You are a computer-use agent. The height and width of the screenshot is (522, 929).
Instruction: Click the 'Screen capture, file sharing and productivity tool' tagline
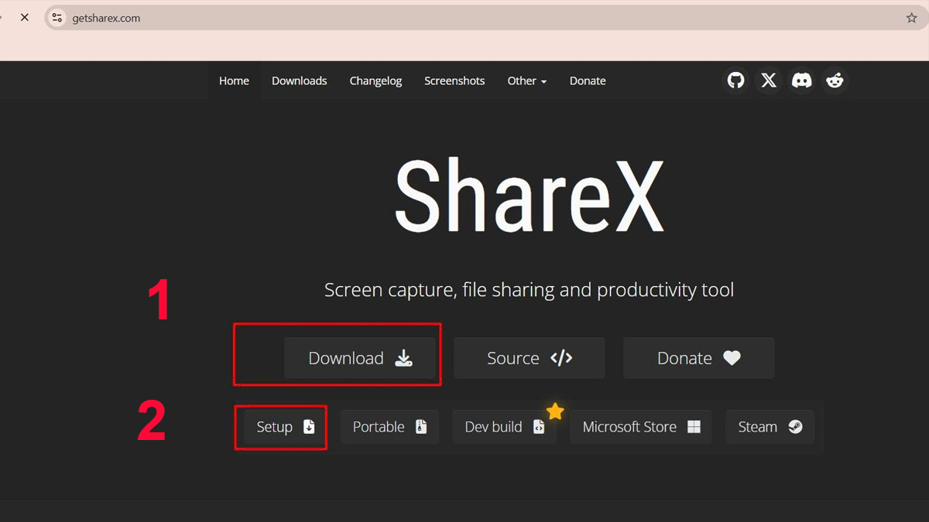529,291
